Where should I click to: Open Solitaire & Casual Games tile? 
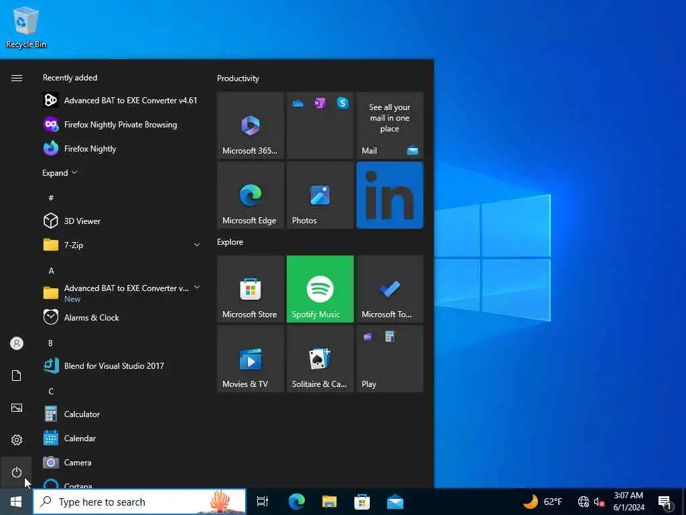[x=320, y=358]
